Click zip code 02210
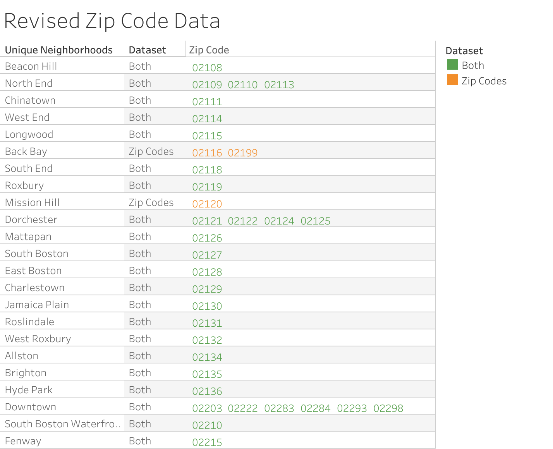 (207, 425)
